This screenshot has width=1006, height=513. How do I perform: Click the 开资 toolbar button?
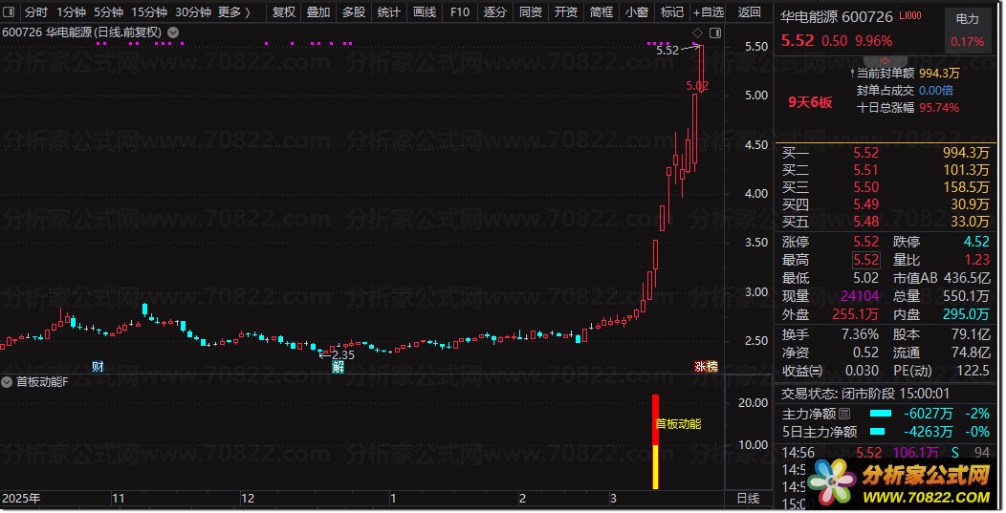point(566,12)
